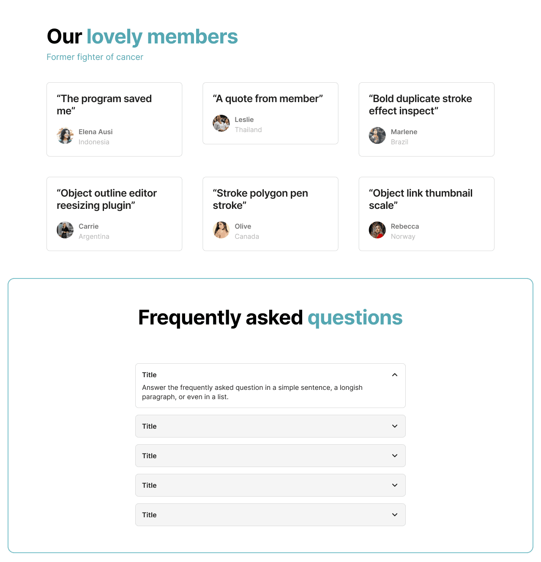Click the 'Former fighter of cancer' subtitle link
The height and width of the screenshot is (562, 541).
click(x=95, y=57)
